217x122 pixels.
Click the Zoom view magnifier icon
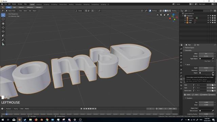point(168,15)
